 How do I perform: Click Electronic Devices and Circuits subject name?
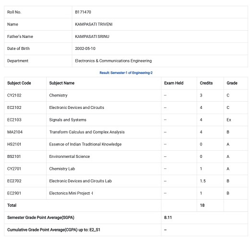[x=76, y=107]
